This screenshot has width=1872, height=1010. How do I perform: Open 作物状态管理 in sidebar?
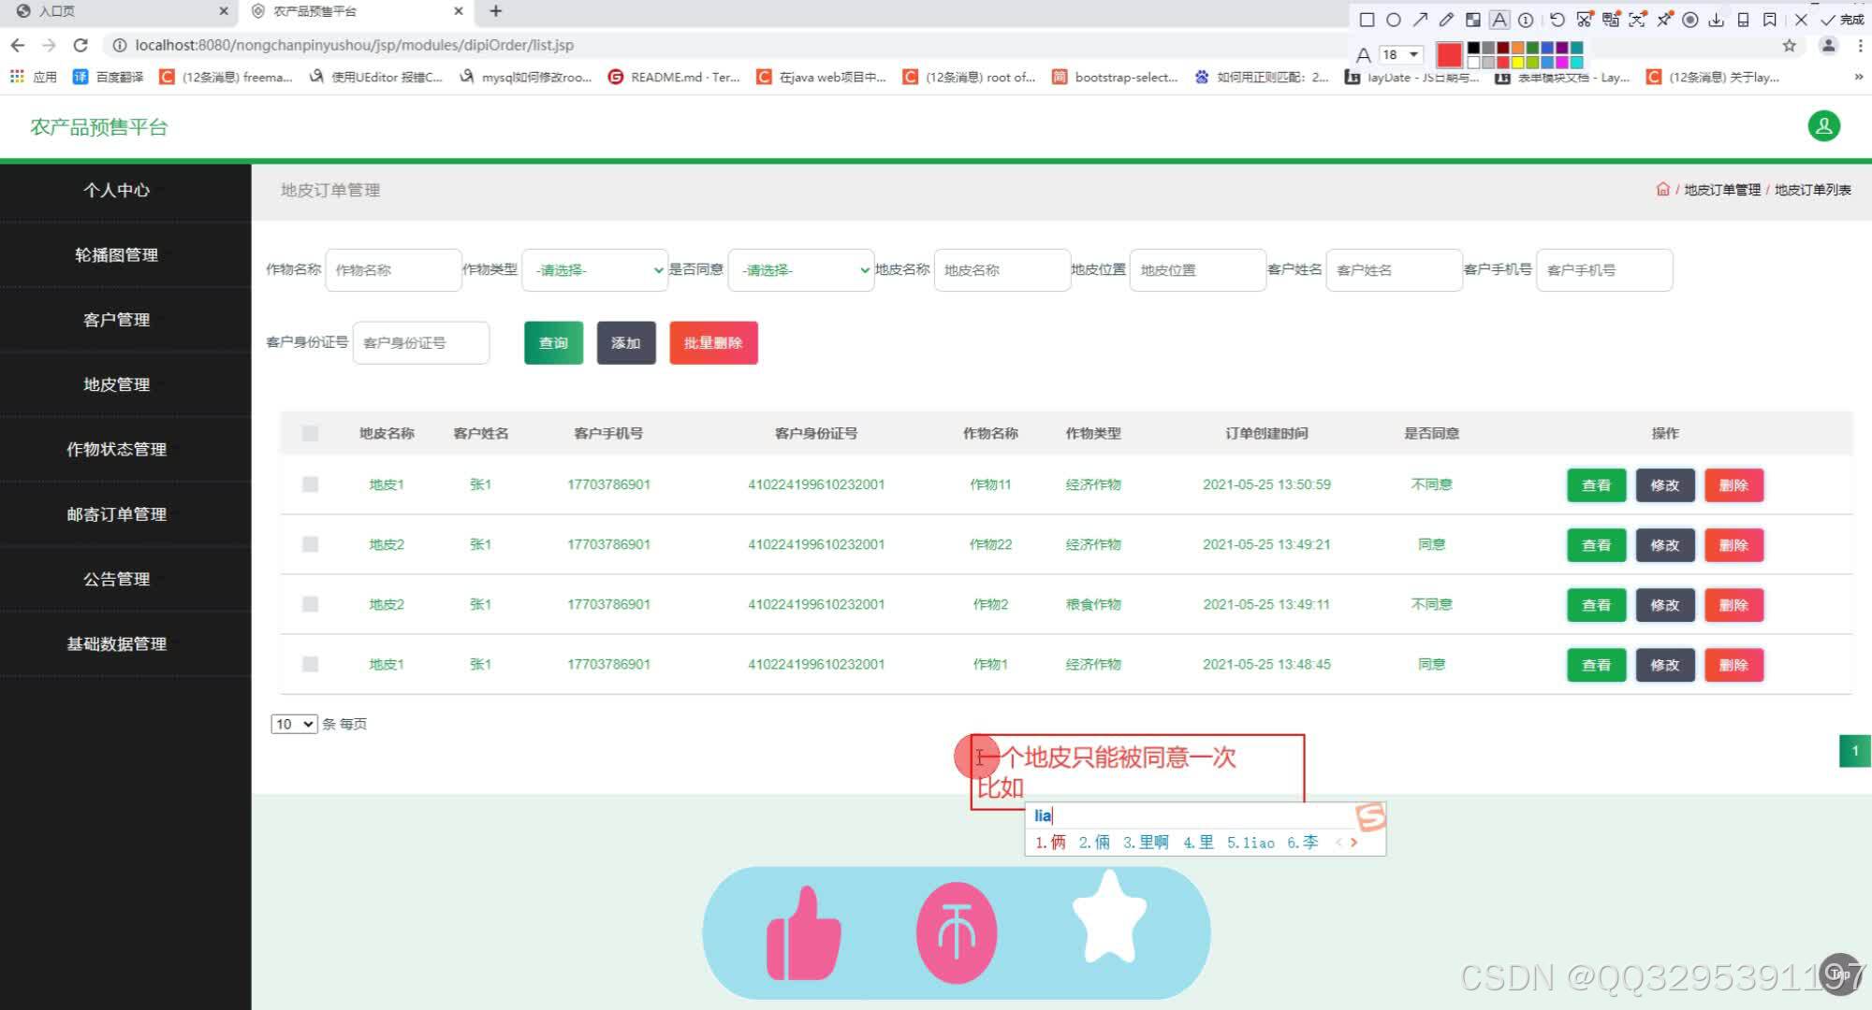pos(116,449)
